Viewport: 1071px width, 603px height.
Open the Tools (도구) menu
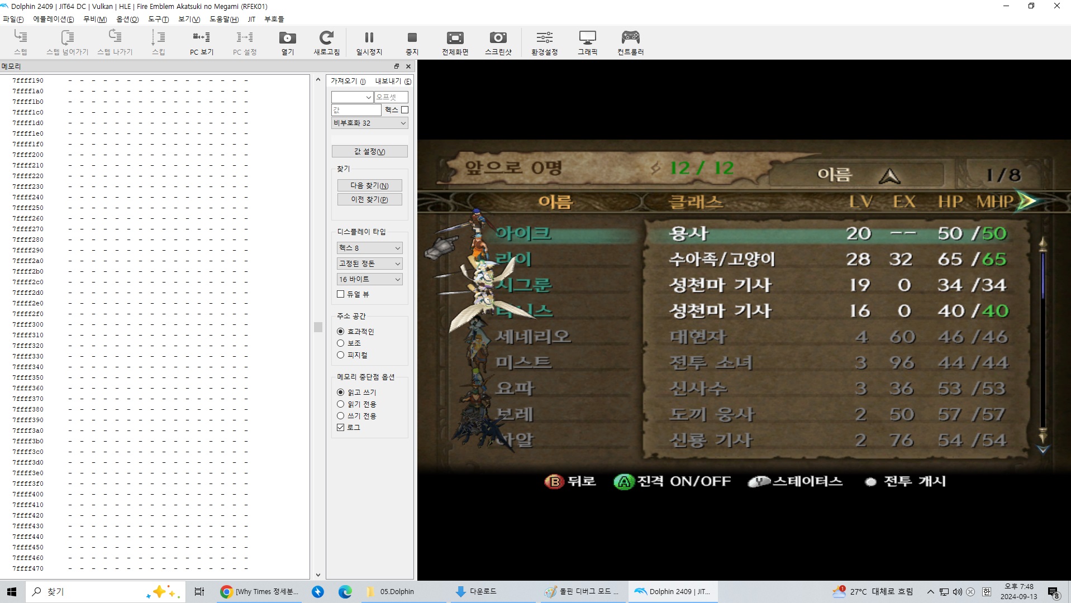158,19
